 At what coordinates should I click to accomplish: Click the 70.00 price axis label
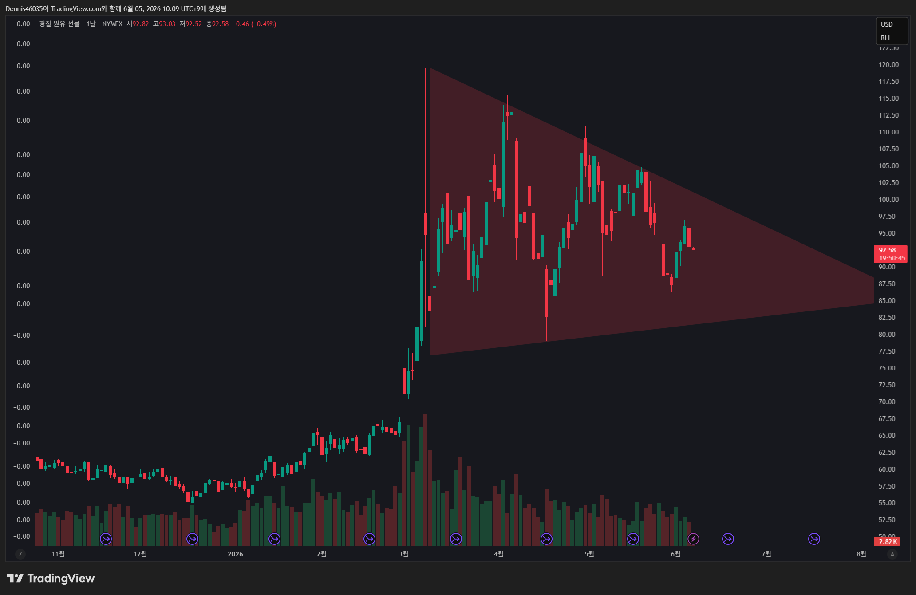(887, 402)
